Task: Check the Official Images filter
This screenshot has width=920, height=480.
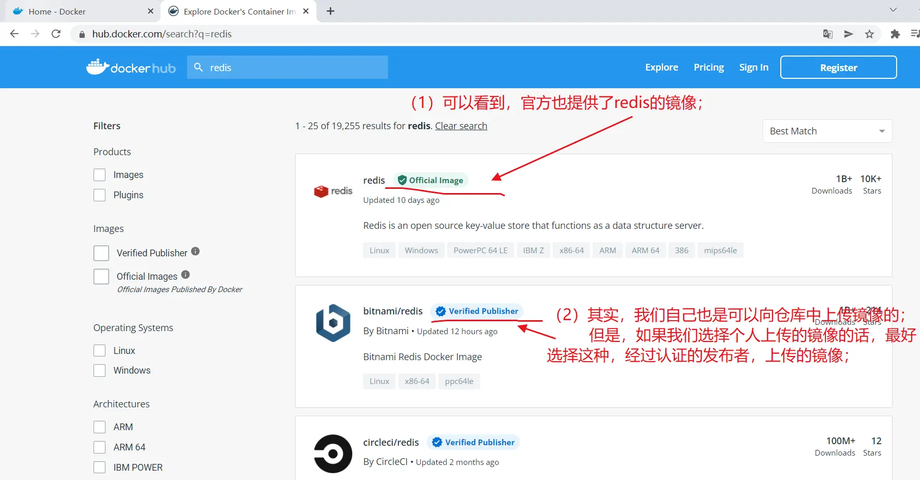Action: pos(101,277)
